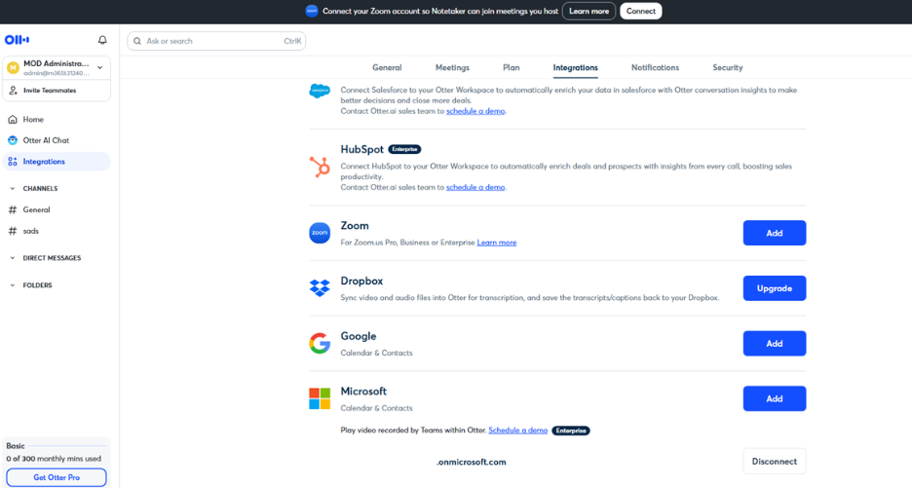Click the Integrations grid icon
The width and height of the screenshot is (912, 488).
[x=13, y=162]
